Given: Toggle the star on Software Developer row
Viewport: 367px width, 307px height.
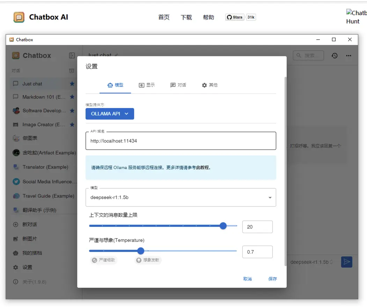Looking at the screenshot, I should (x=72, y=110).
